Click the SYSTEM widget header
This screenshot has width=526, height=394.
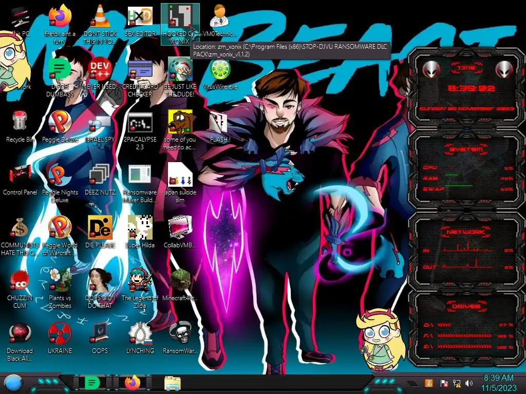(x=466, y=149)
